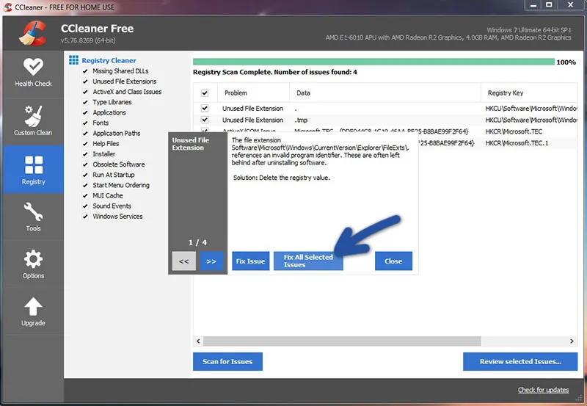Sort by the Problem column header
Screen dimensions: 587x406
252,93
